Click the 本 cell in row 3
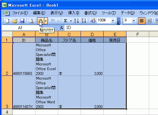This screenshot has width=158, height=115. (70, 92)
